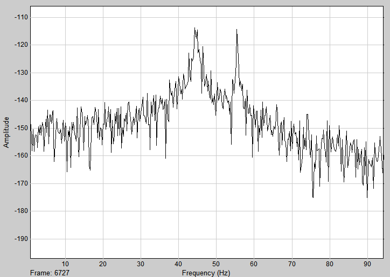
Task: Click the -110 amplitude tick label
Action: pyautogui.click(x=21, y=17)
